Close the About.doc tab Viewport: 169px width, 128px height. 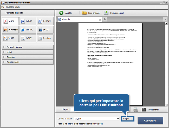(x=100, y=19)
